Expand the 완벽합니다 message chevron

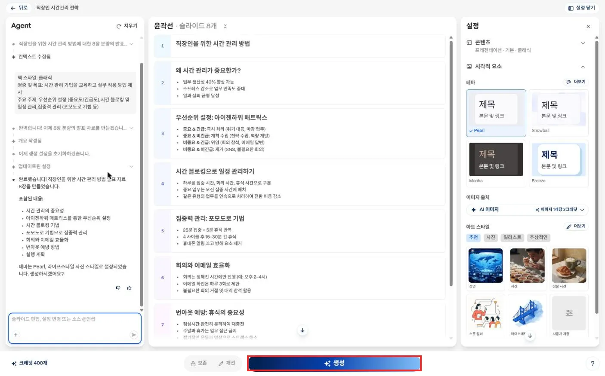[x=132, y=128]
